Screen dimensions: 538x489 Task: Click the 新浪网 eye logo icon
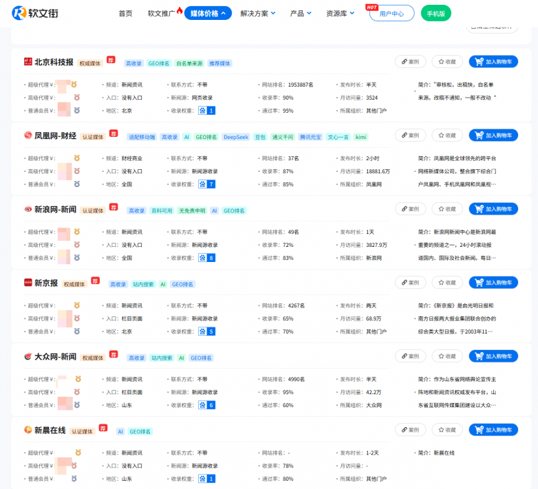coord(28,209)
